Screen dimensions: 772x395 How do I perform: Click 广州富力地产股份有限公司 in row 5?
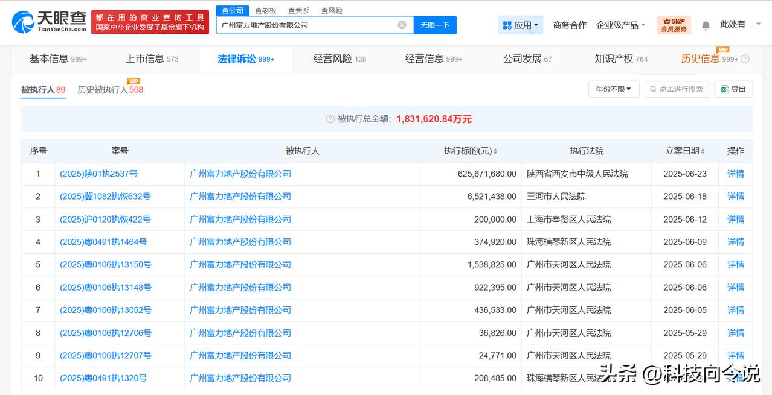tap(240, 265)
